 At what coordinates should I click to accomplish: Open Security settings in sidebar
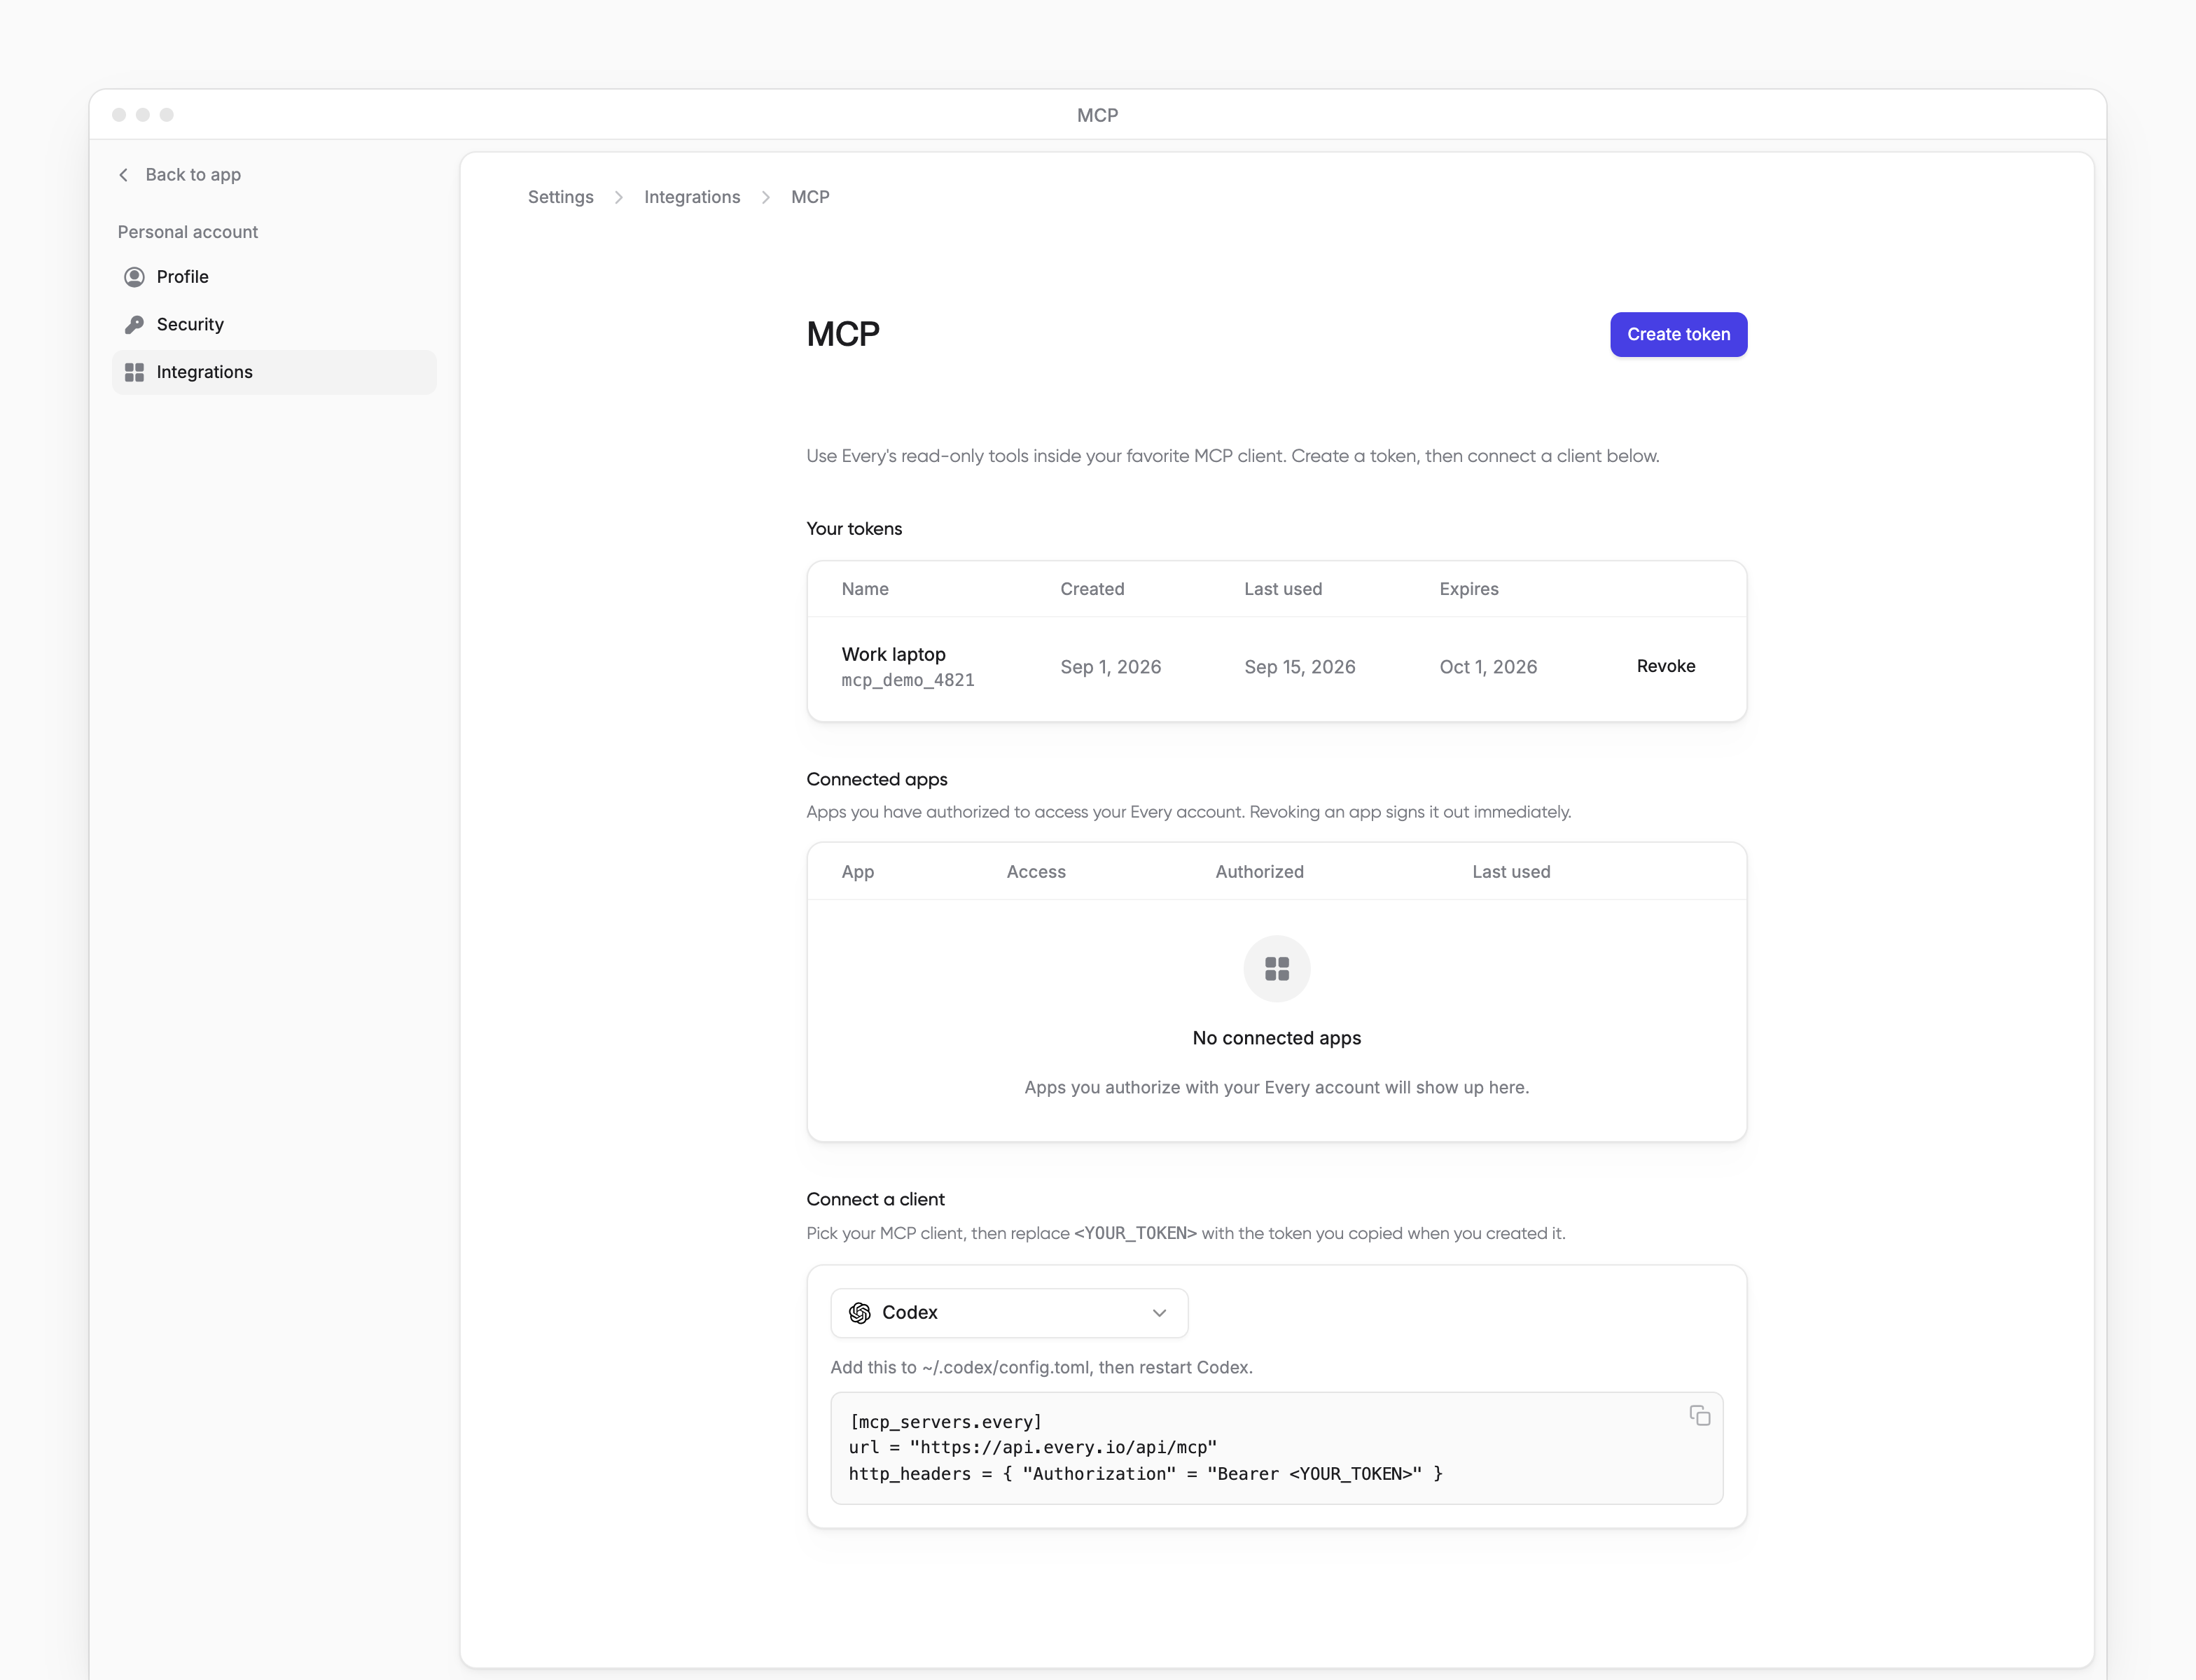pyautogui.click(x=273, y=324)
